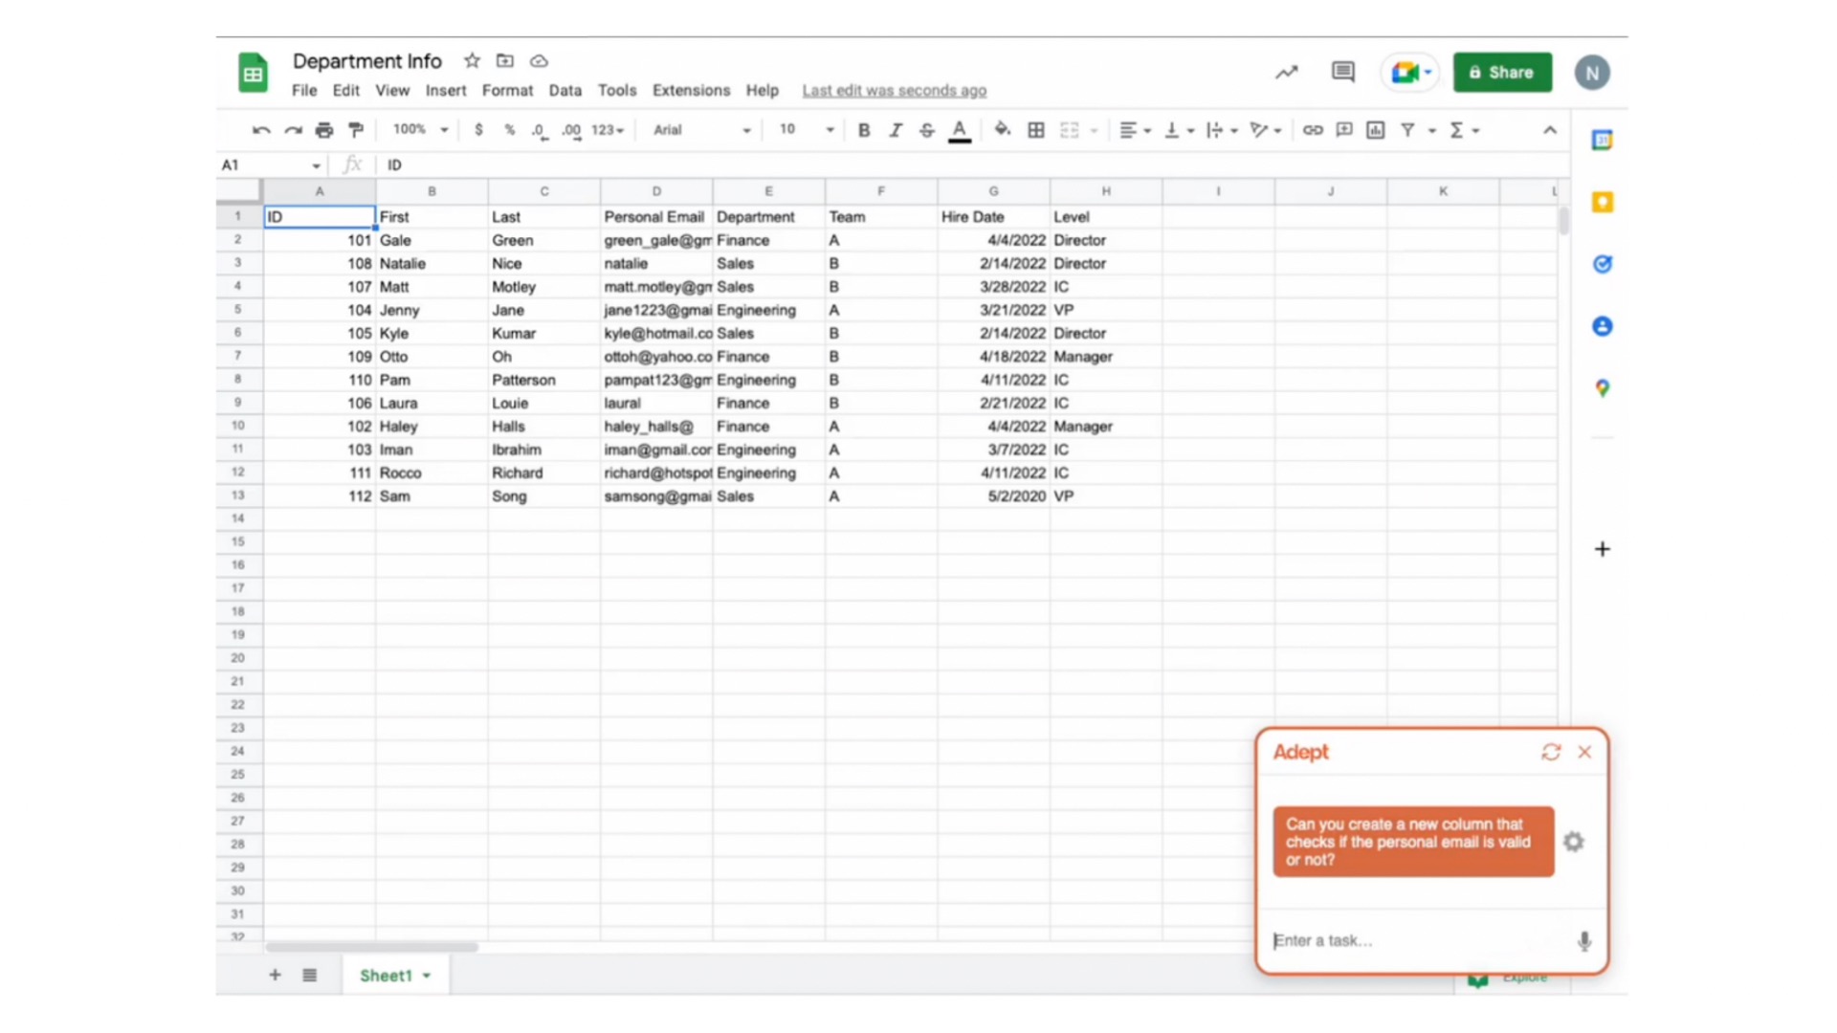This screenshot has width=1837, height=1033.
Task: Open the font size 10 dropdown
Action: tap(807, 130)
